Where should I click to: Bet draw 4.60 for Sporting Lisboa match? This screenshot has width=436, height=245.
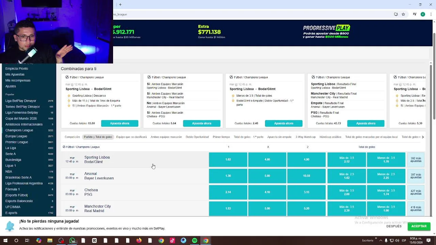pyautogui.click(x=267, y=160)
